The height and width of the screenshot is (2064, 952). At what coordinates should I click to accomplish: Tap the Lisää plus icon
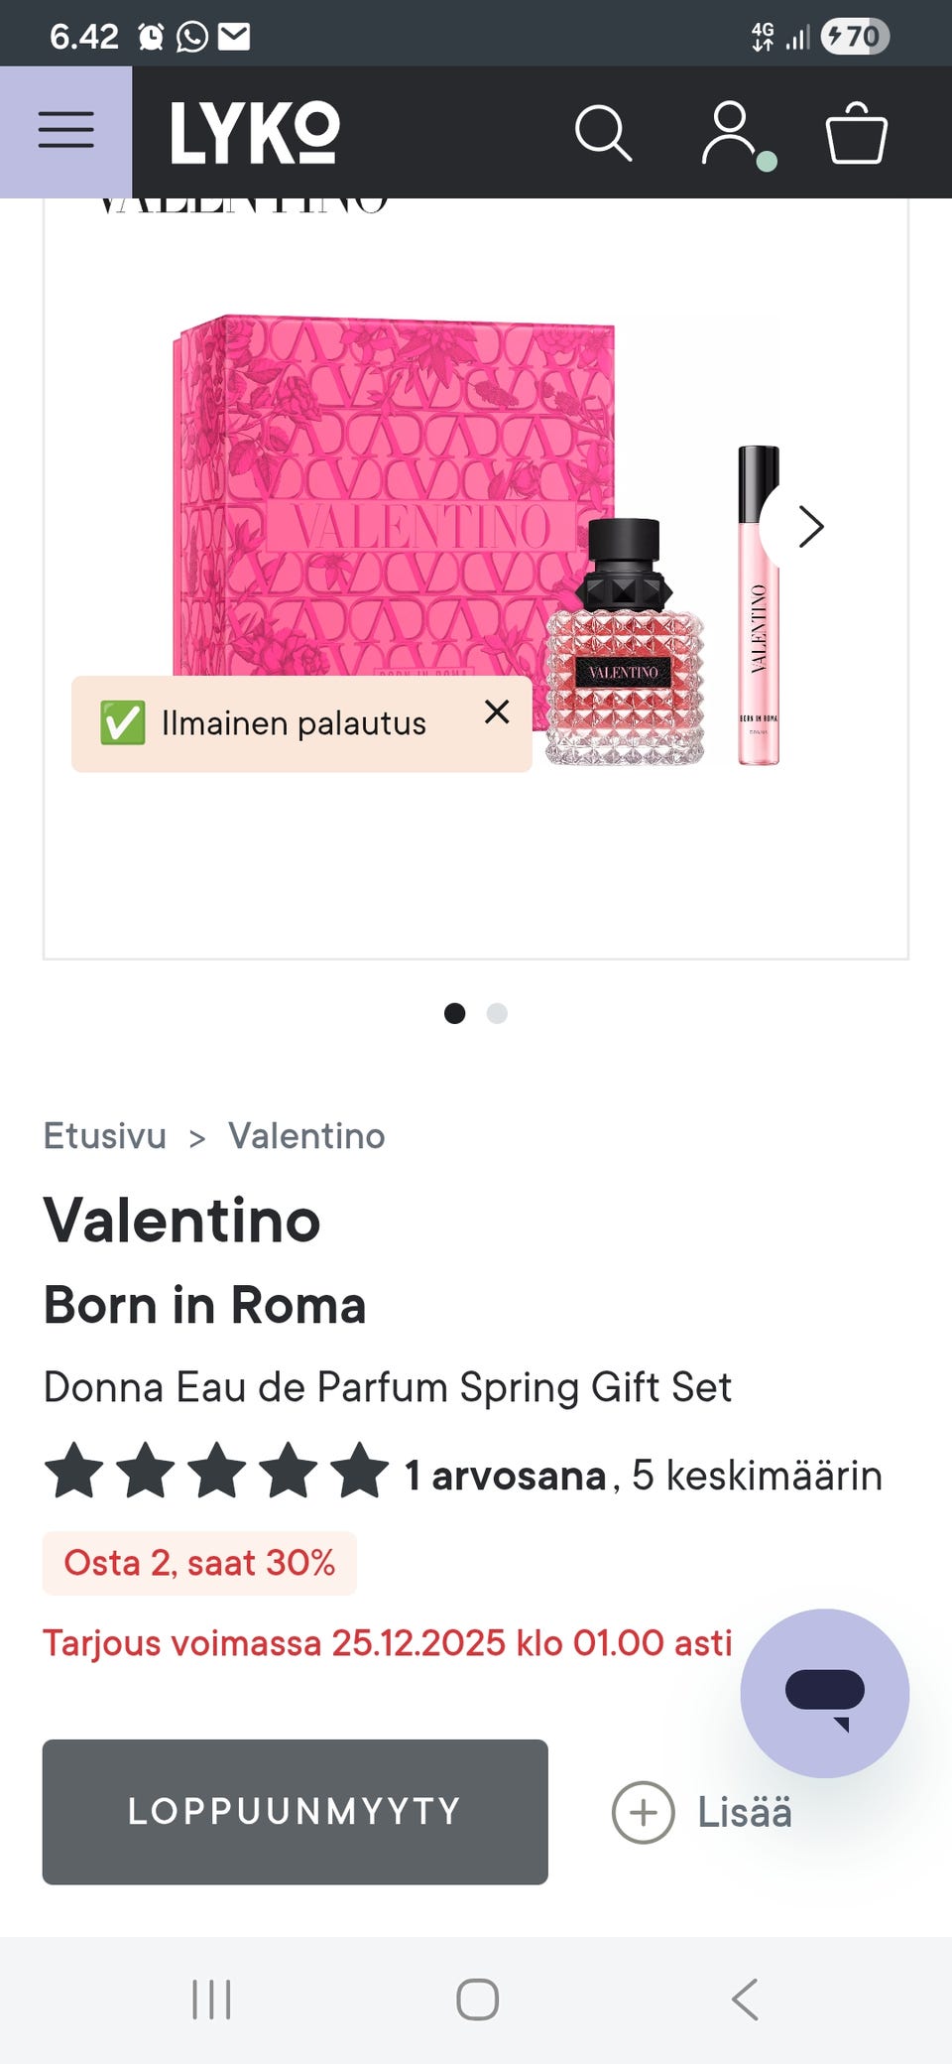[x=644, y=1812]
